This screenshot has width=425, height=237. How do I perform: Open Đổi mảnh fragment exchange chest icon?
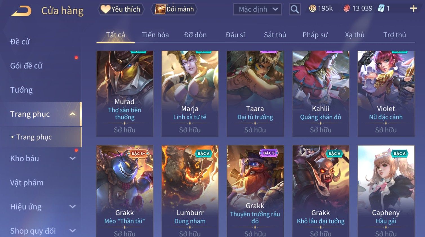(x=160, y=9)
